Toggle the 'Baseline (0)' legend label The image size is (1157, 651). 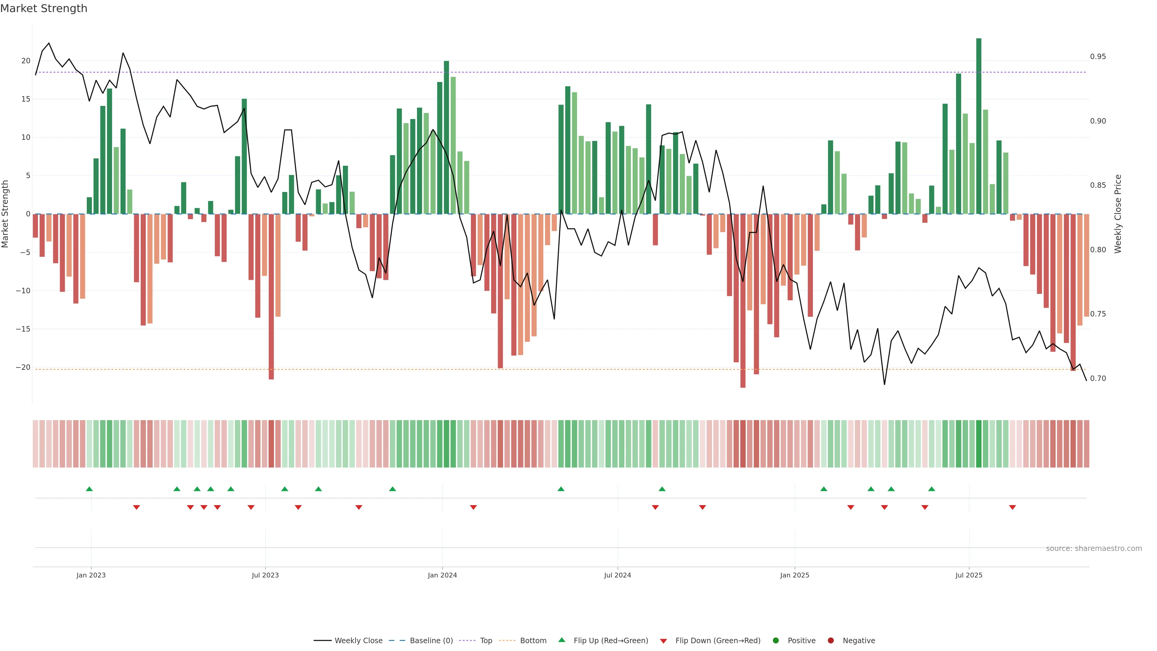(x=431, y=641)
